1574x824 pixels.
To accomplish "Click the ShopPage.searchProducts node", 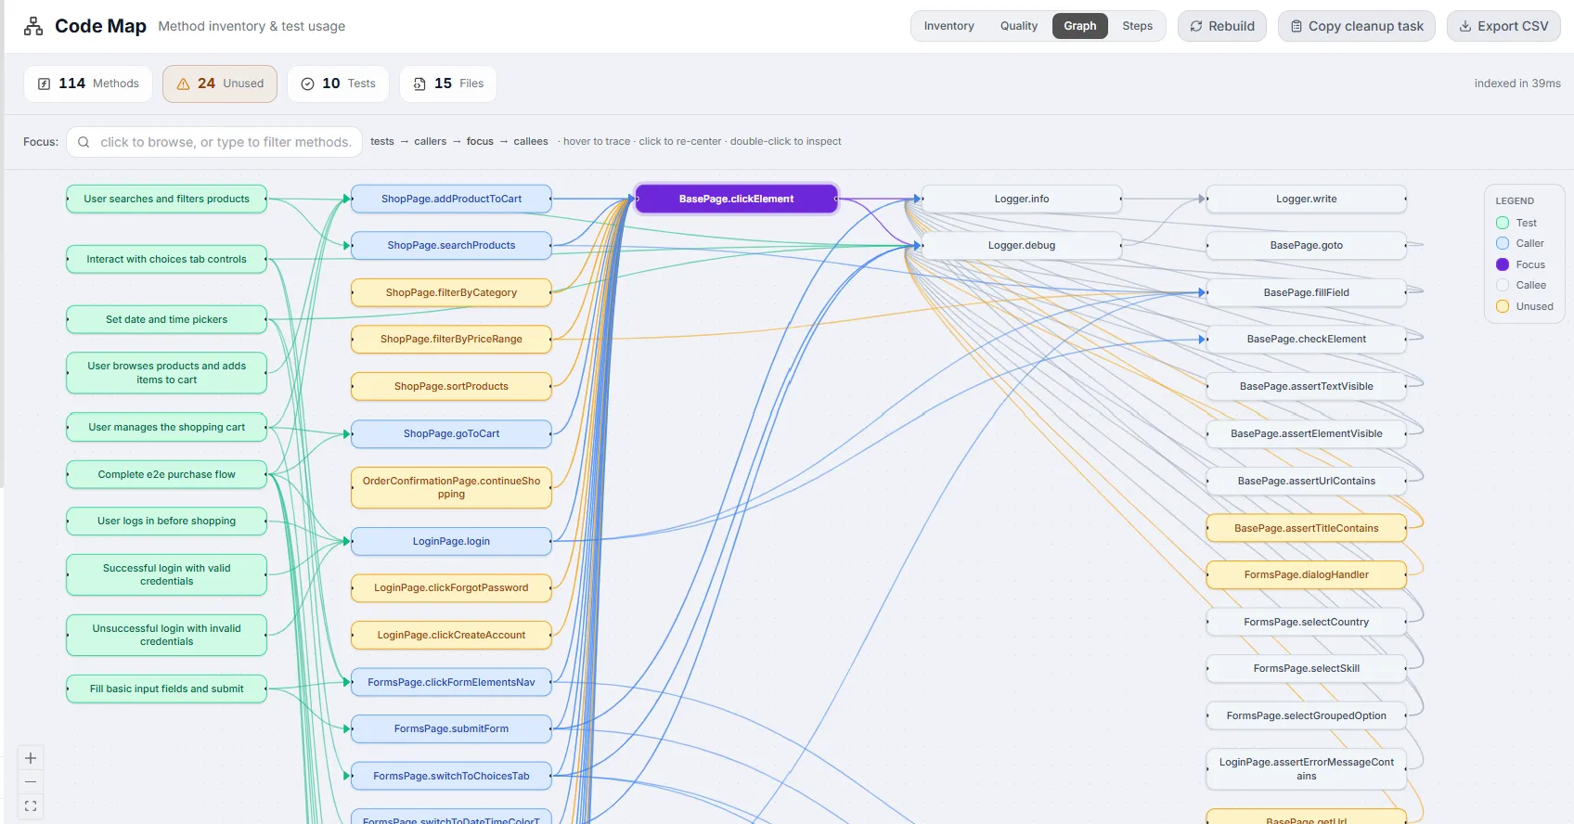I will 451,245.
